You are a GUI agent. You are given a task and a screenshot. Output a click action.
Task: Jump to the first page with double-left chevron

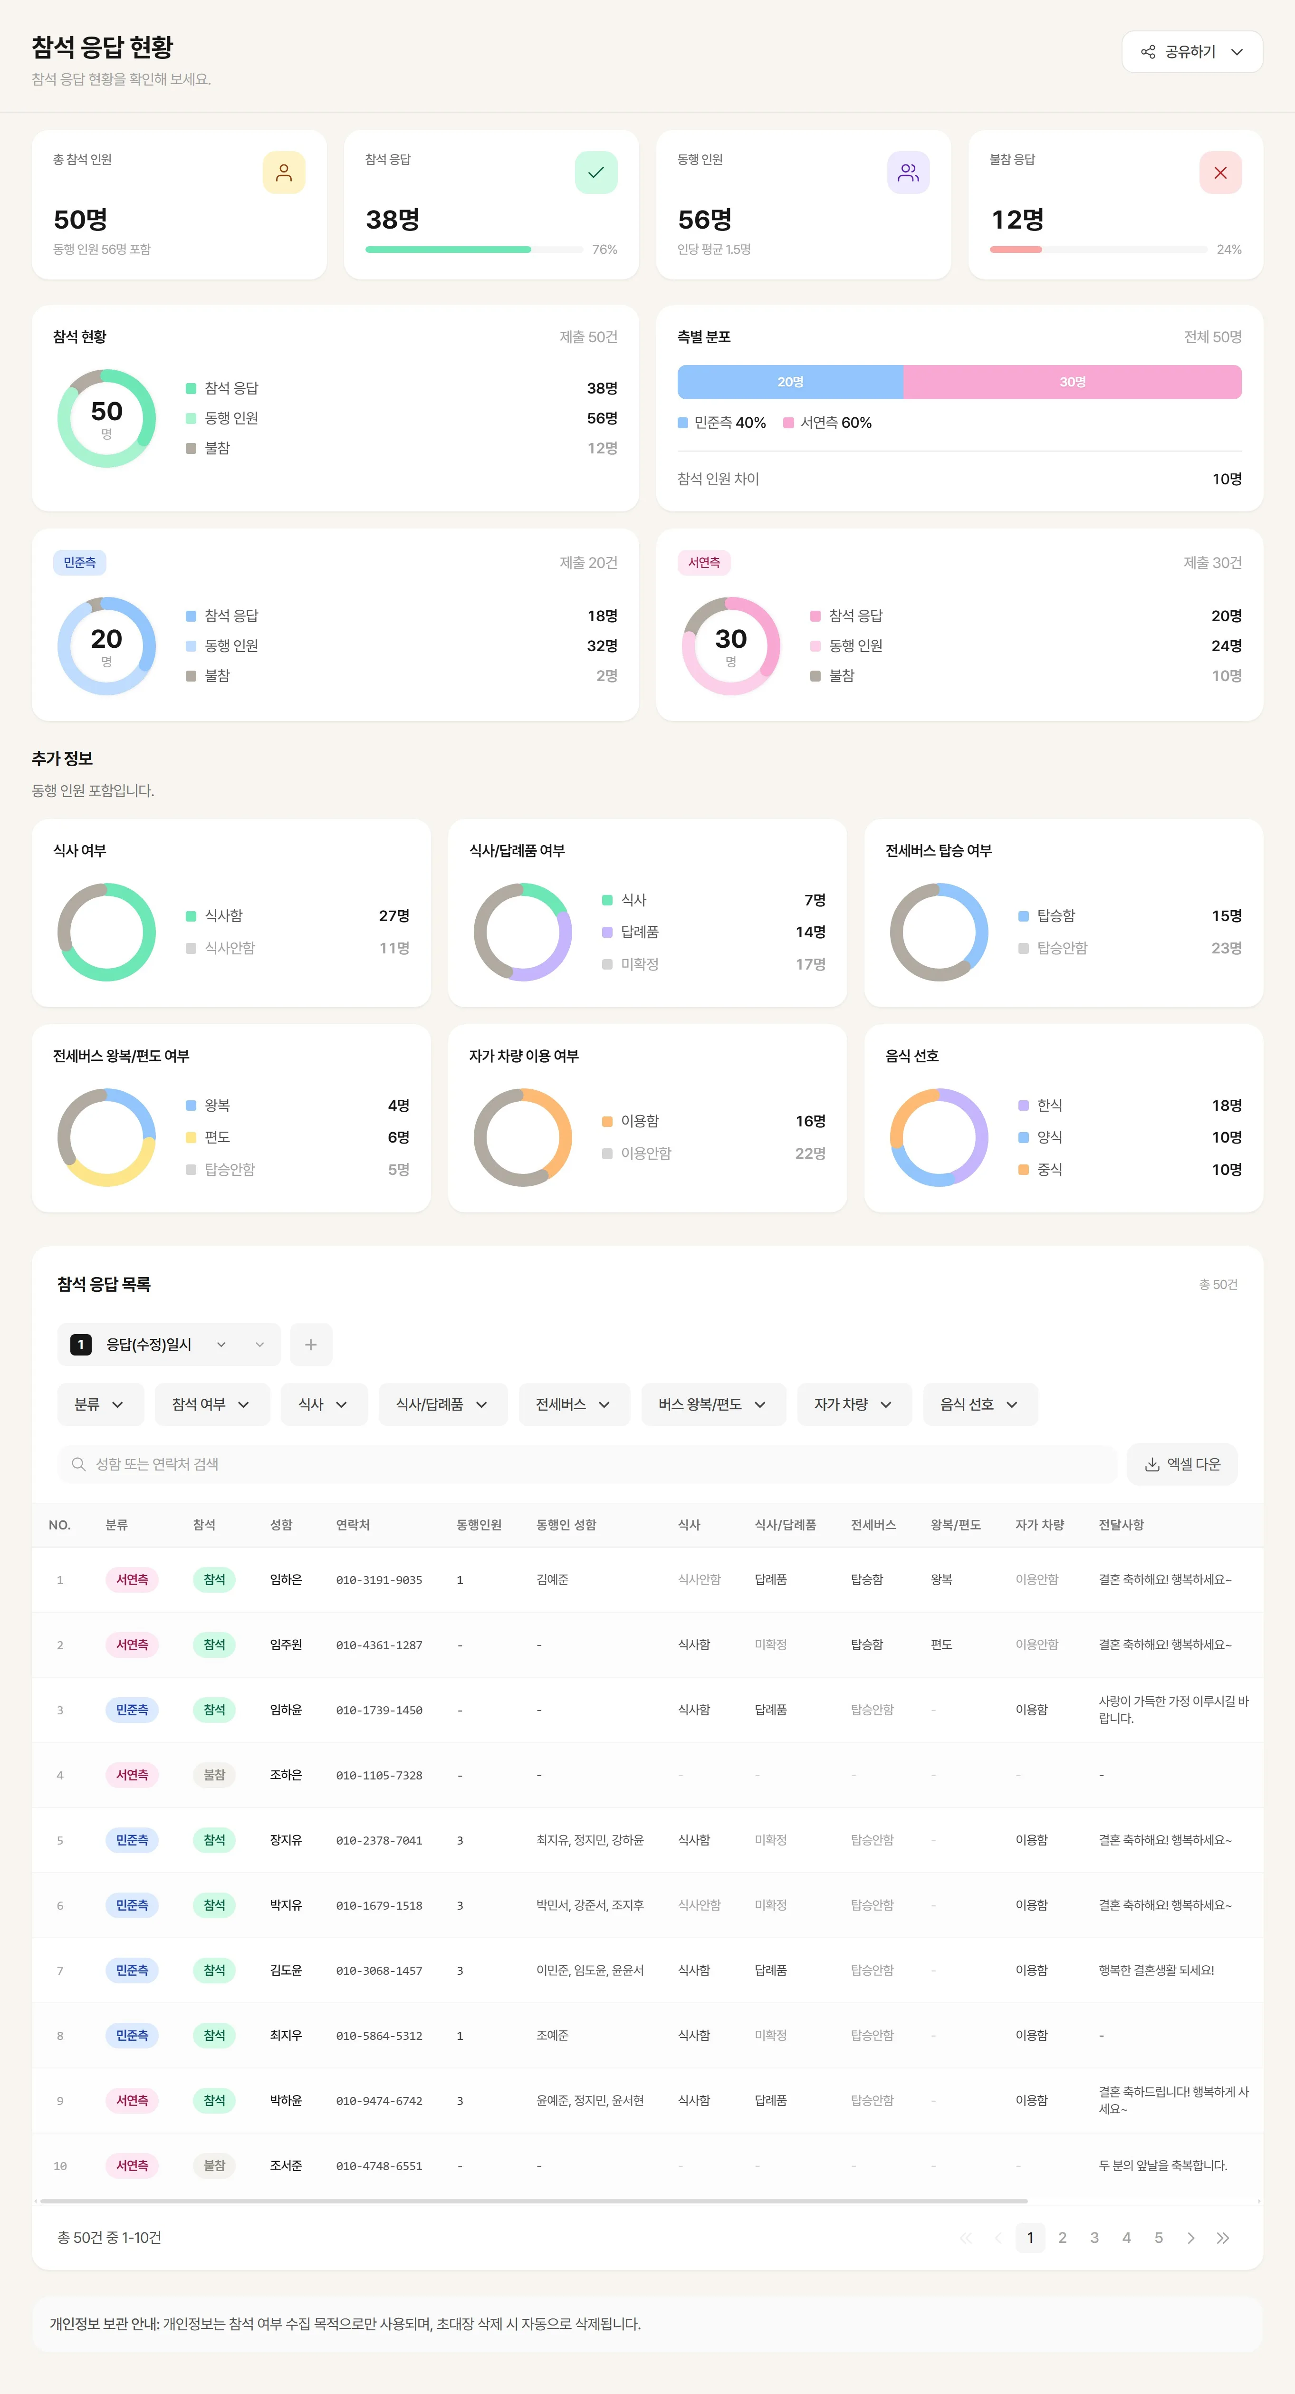pyautogui.click(x=966, y=2238)
